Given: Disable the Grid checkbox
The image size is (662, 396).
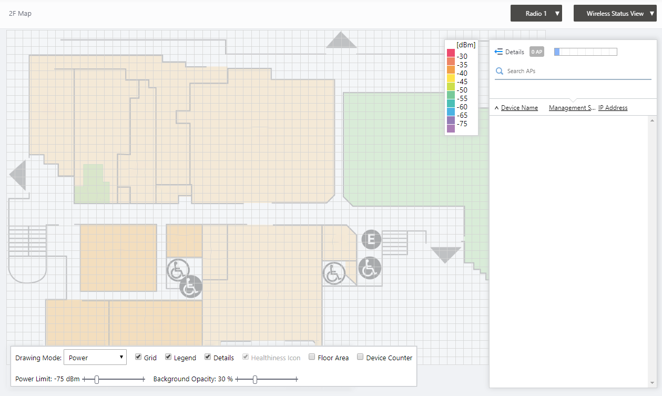Looking at the screenshot, I should click(139, 357).
